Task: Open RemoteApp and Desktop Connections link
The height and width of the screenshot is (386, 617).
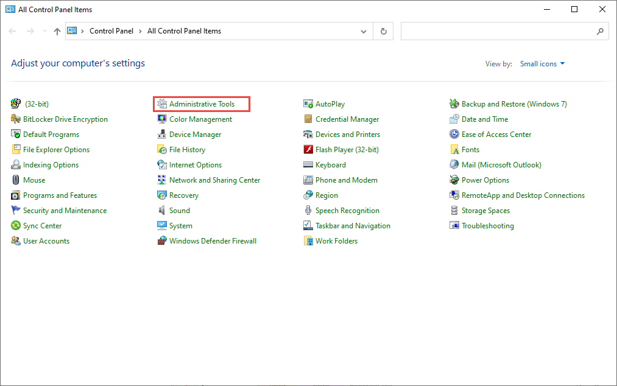Action: pyautogui.click(x=523, y=195)
